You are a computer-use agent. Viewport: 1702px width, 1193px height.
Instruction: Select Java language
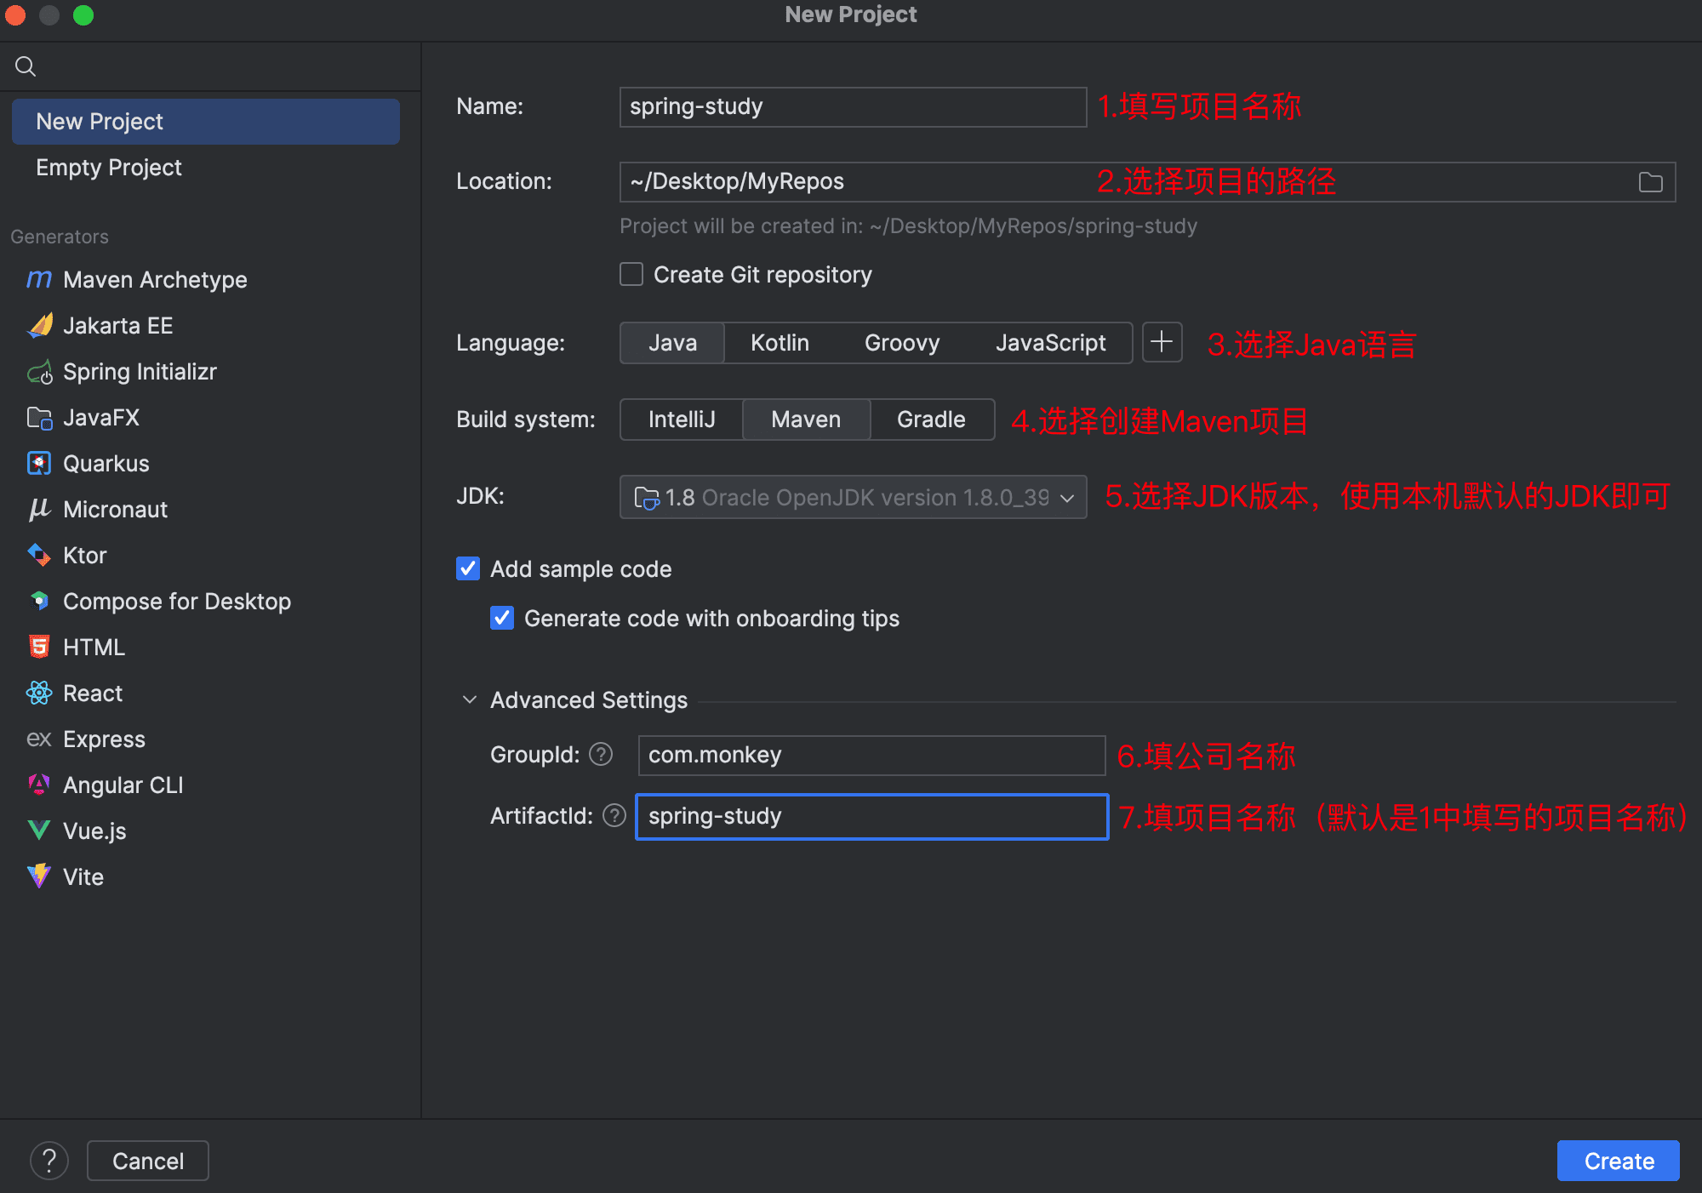(672, 343)
